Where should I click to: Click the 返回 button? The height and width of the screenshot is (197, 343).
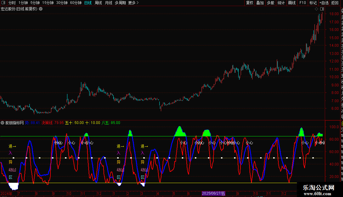point(335,3)
